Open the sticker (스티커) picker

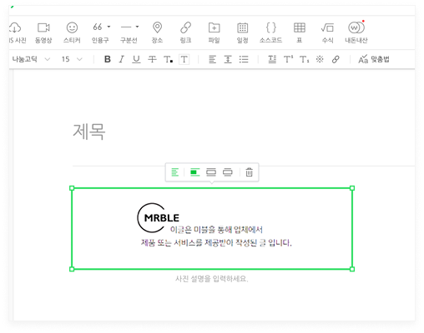pyautogui.click(x=72, y=32)
